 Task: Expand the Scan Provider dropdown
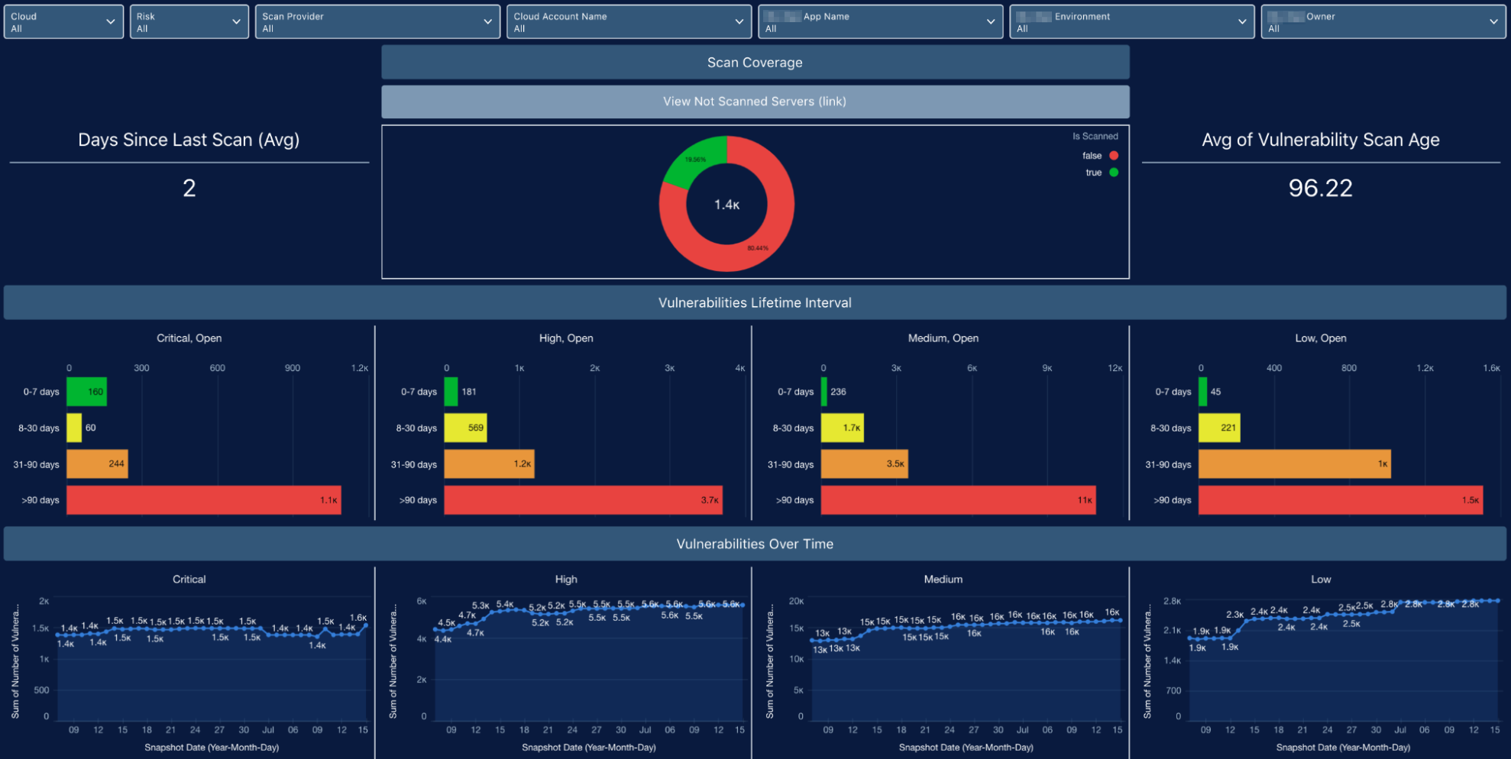377,21
